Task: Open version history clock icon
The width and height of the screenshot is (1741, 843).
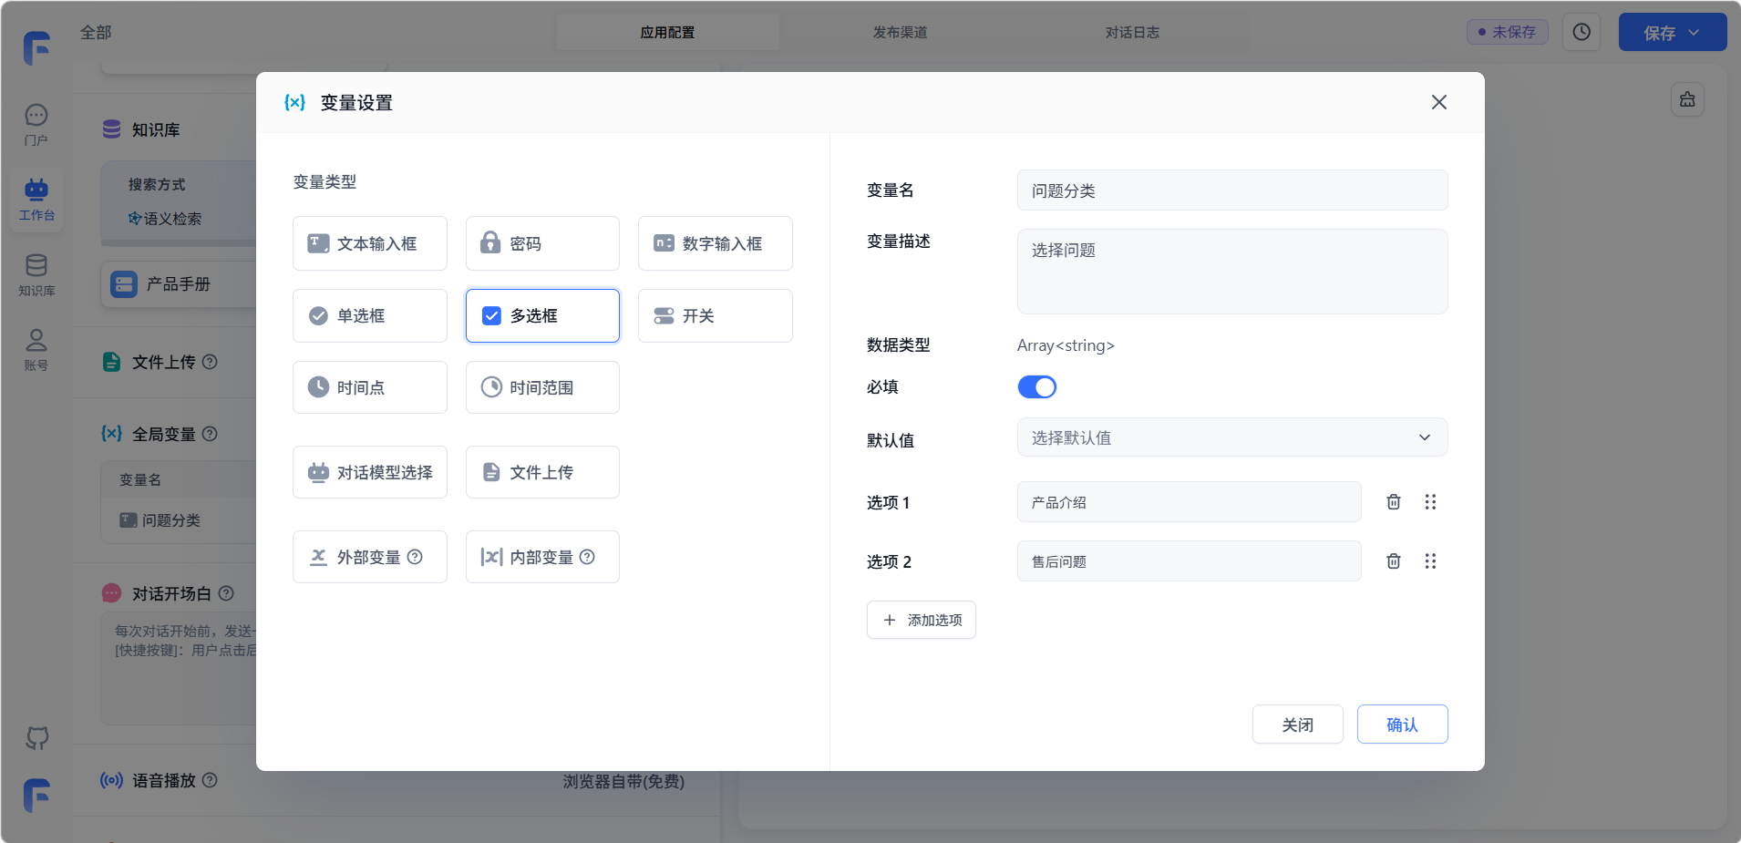Action: click(1581, 32)
